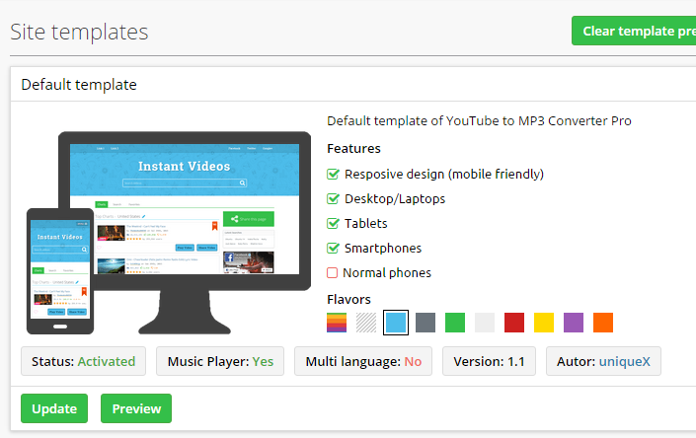Image resolution: width=696 pixels, height=438 pixels.
Task: Select the green flavor swatch
Action: [x=455, y=323]
